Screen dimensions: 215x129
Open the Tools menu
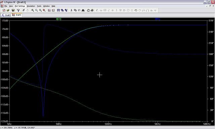coord(39,6)
